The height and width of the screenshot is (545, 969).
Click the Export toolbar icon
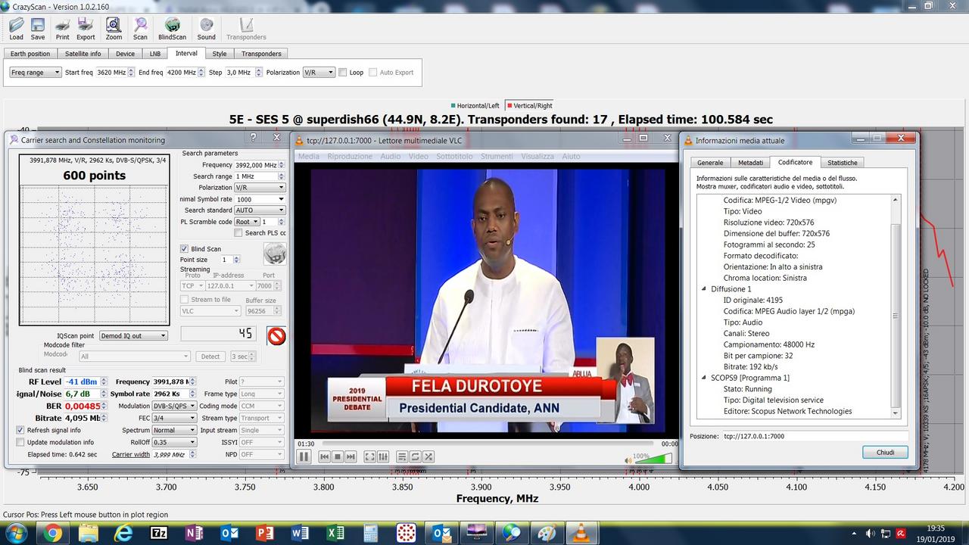point(86,29)
